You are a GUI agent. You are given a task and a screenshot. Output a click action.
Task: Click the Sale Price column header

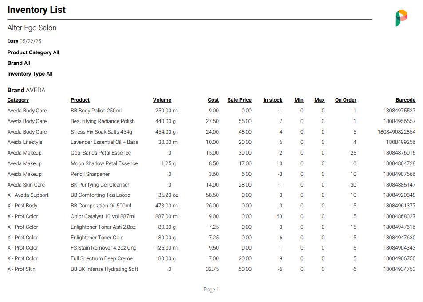tap(240, 100)
